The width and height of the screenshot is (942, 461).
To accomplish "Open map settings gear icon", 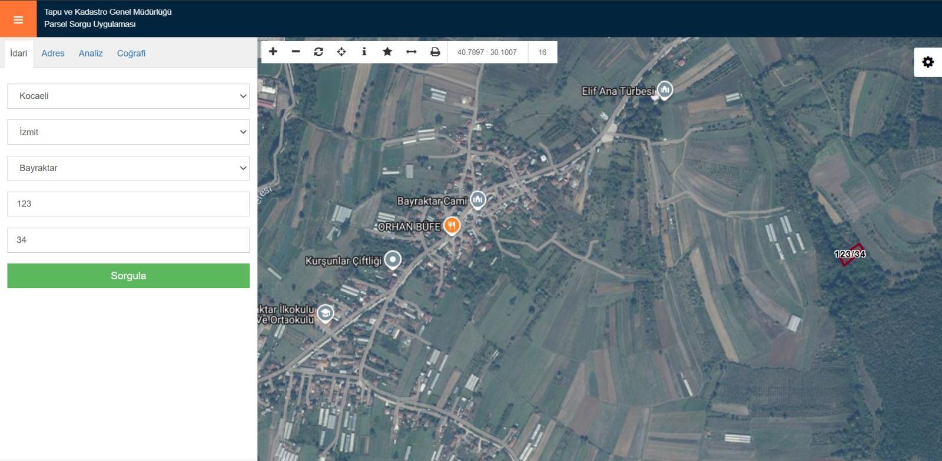I will coord(928,62).
